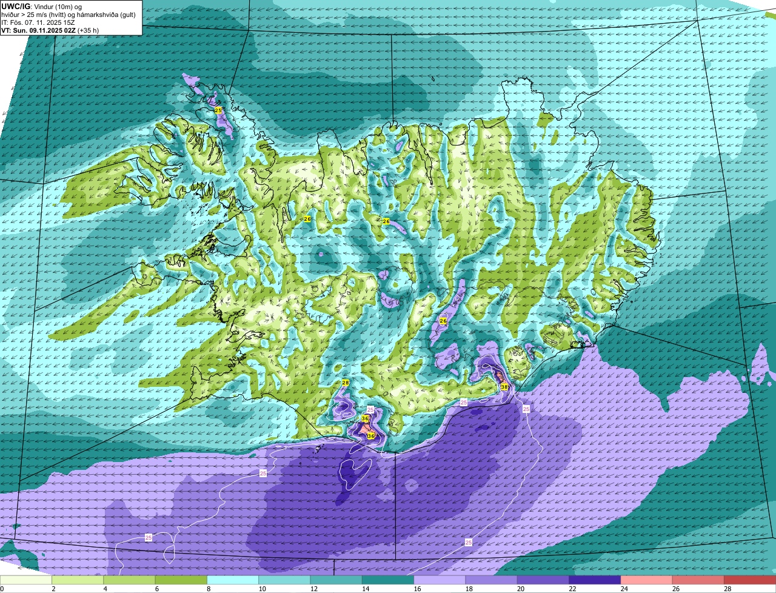The image size is (776, 593).
Task: Click the legend scale number 4
Action: pos(105,589)
